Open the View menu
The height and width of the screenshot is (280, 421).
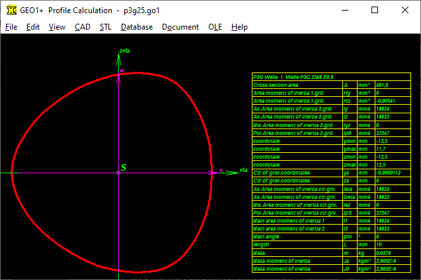(57, 27)
